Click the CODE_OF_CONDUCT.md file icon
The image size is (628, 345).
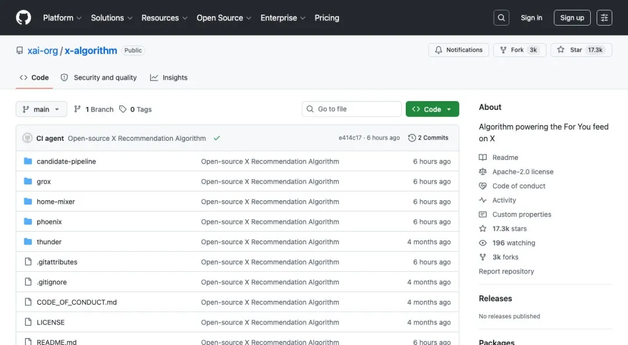coord(28,302)
